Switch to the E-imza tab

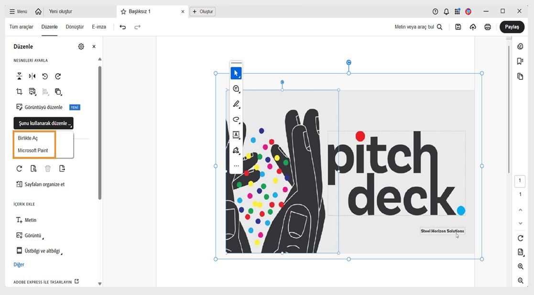click(x=99, y=27)
